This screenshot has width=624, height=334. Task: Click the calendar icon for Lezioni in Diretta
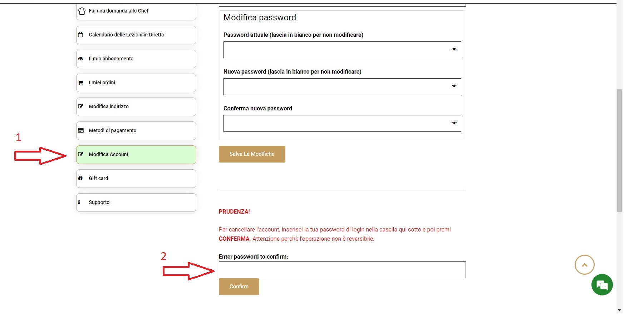tap(80, 35)
